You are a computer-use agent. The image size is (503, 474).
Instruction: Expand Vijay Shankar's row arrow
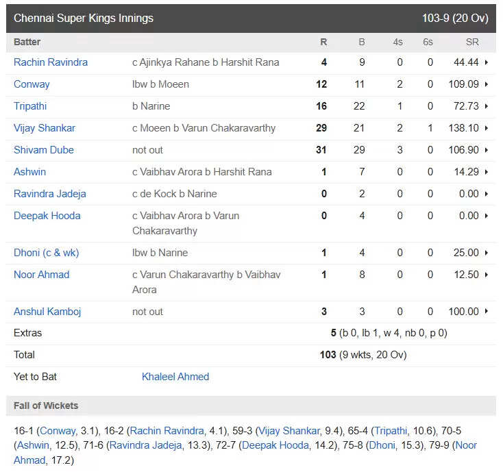pos(487,128)
